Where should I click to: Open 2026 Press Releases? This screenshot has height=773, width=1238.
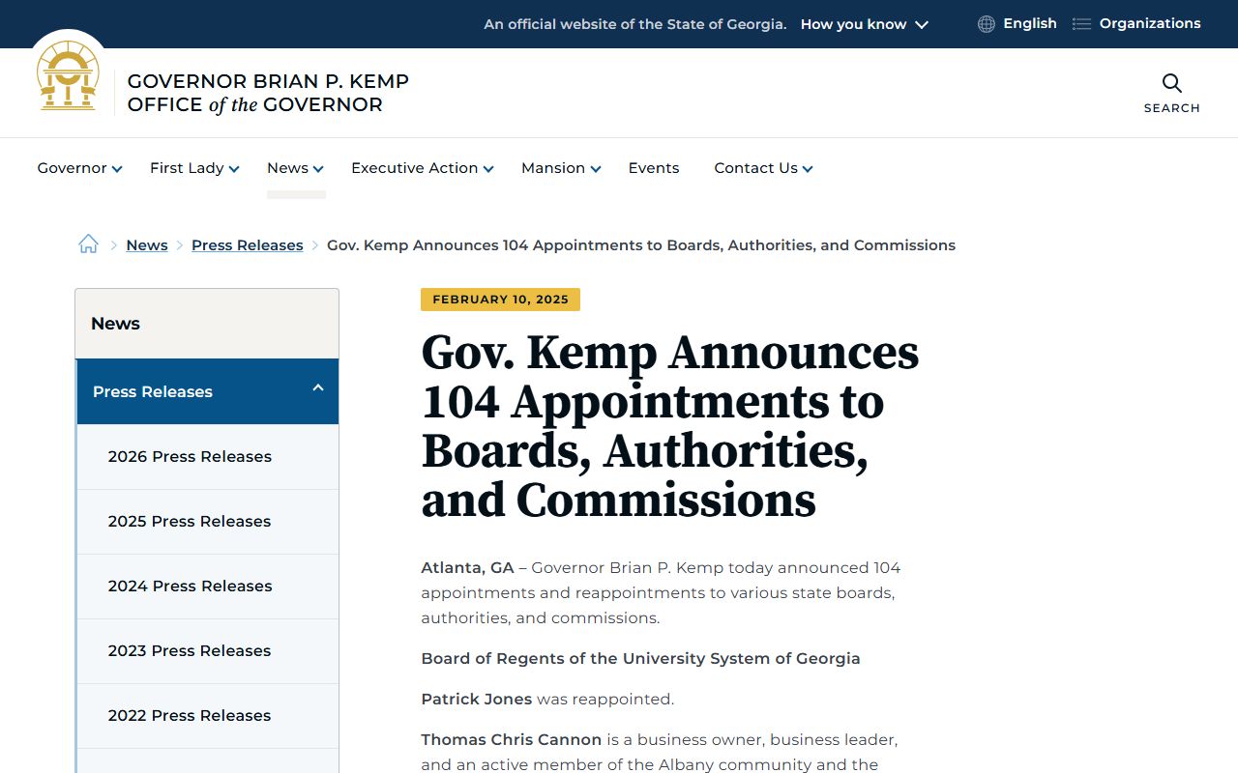pos(207,457)
